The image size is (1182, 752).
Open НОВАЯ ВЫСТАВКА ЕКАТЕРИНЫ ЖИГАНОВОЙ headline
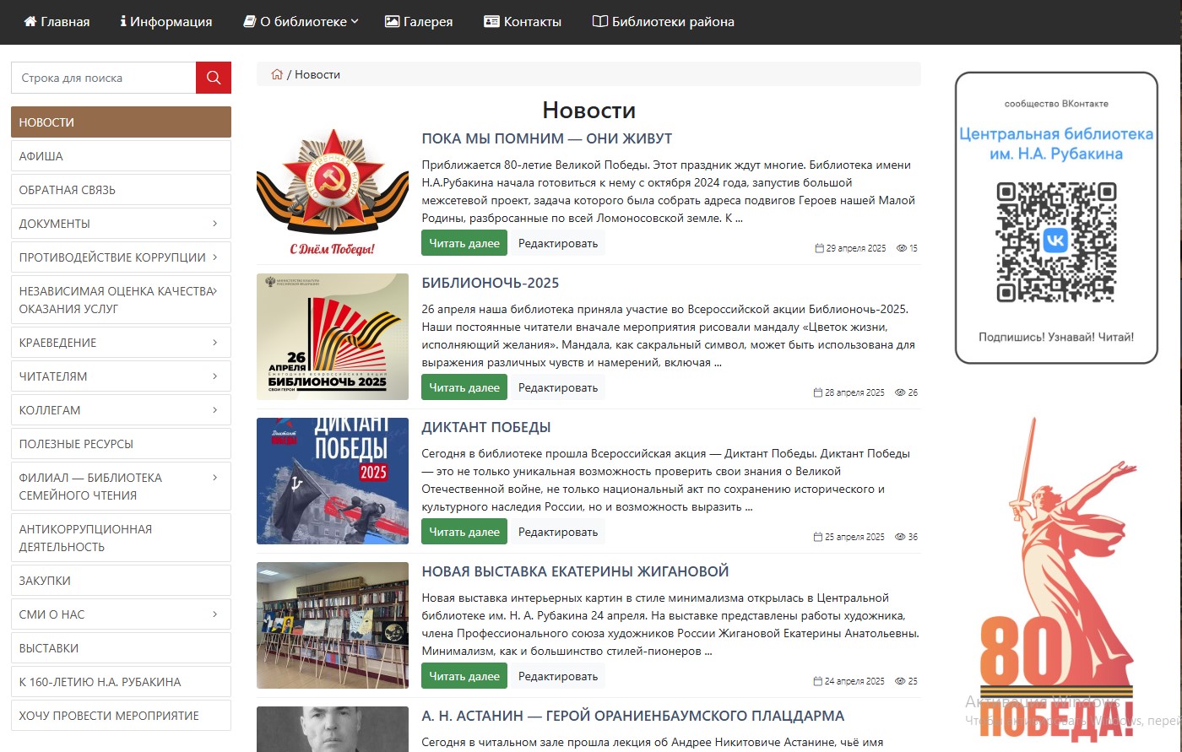[x=575, y=571]
